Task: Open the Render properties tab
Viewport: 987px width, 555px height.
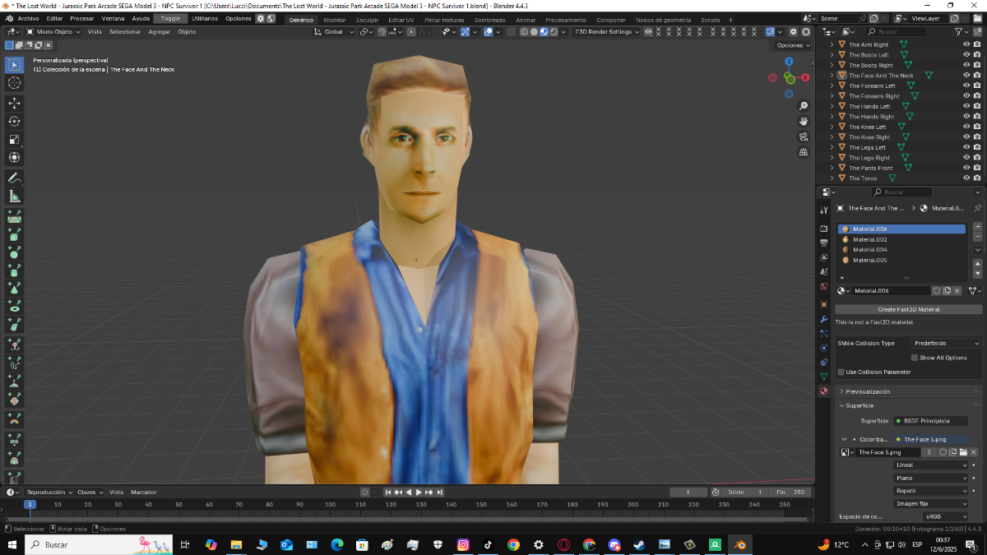Action: (823, 228)
